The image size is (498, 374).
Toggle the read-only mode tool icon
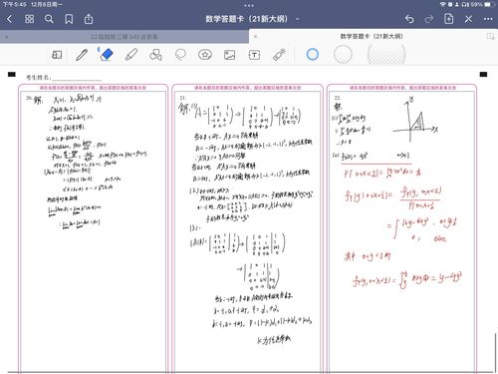pyautogui.click(x=57, y=55)
